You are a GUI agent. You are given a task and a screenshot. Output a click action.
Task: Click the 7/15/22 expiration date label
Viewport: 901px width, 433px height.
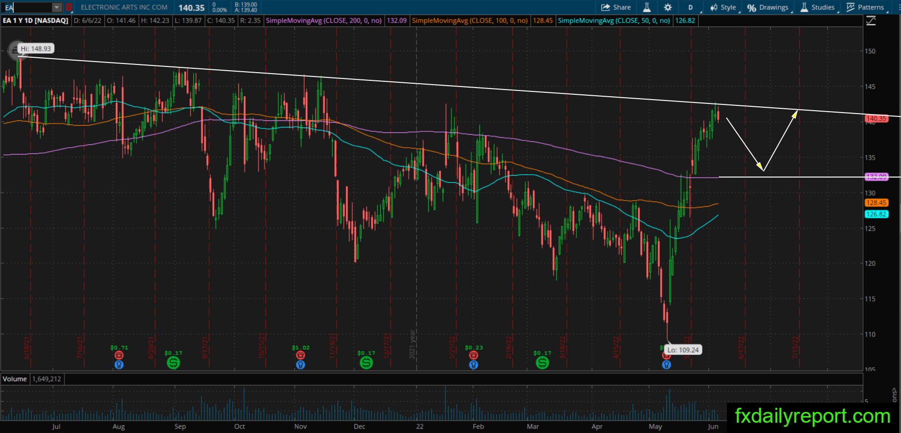tap(795, 347)
